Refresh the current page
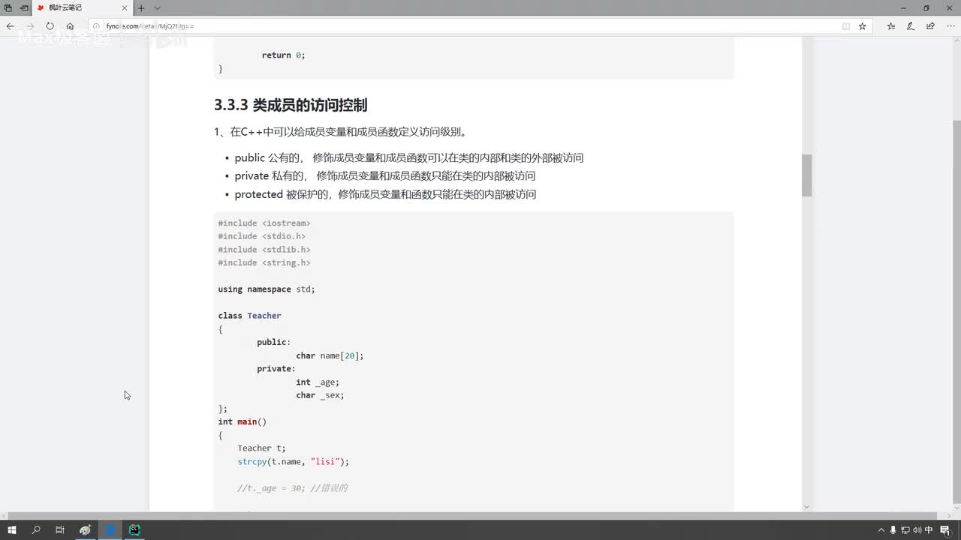The height and width of the screenshot is (540, 961). click(x=50, y=25)
